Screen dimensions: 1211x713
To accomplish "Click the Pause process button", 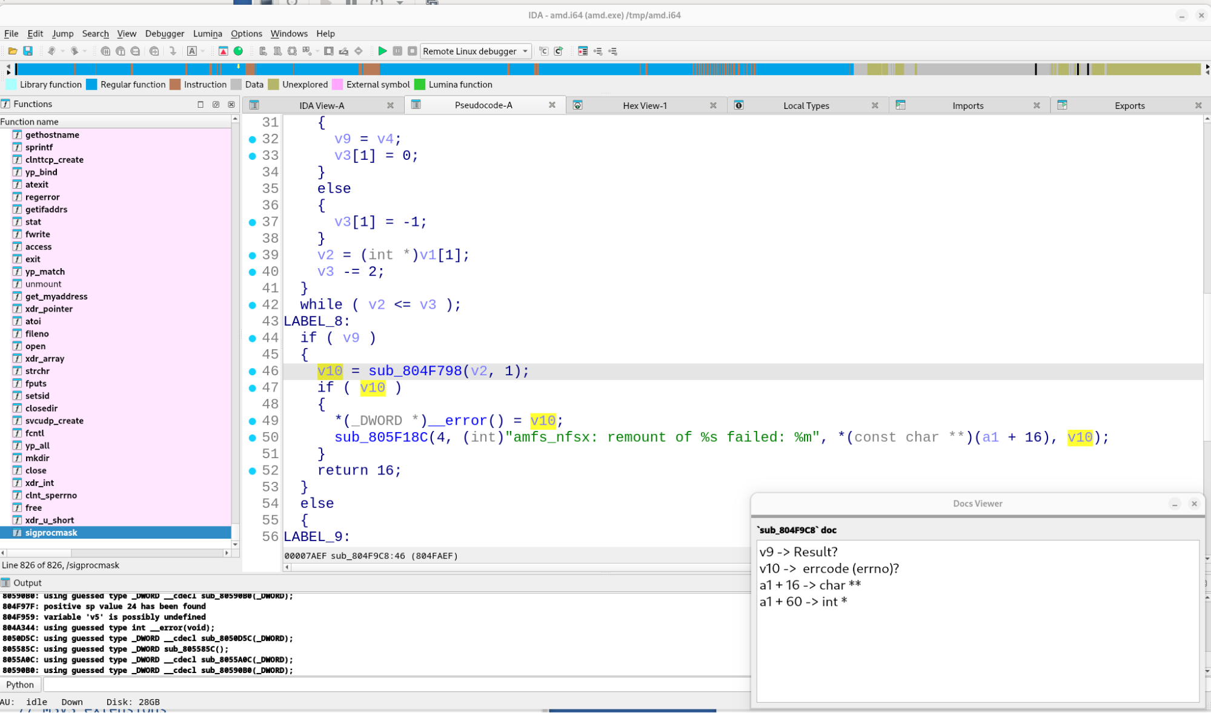I will point(397,51).
